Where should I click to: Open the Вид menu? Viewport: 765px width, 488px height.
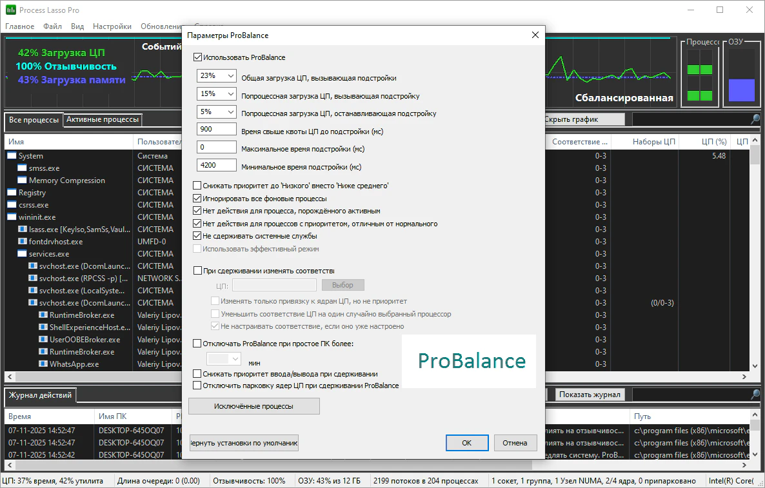[x=77, y=26]
